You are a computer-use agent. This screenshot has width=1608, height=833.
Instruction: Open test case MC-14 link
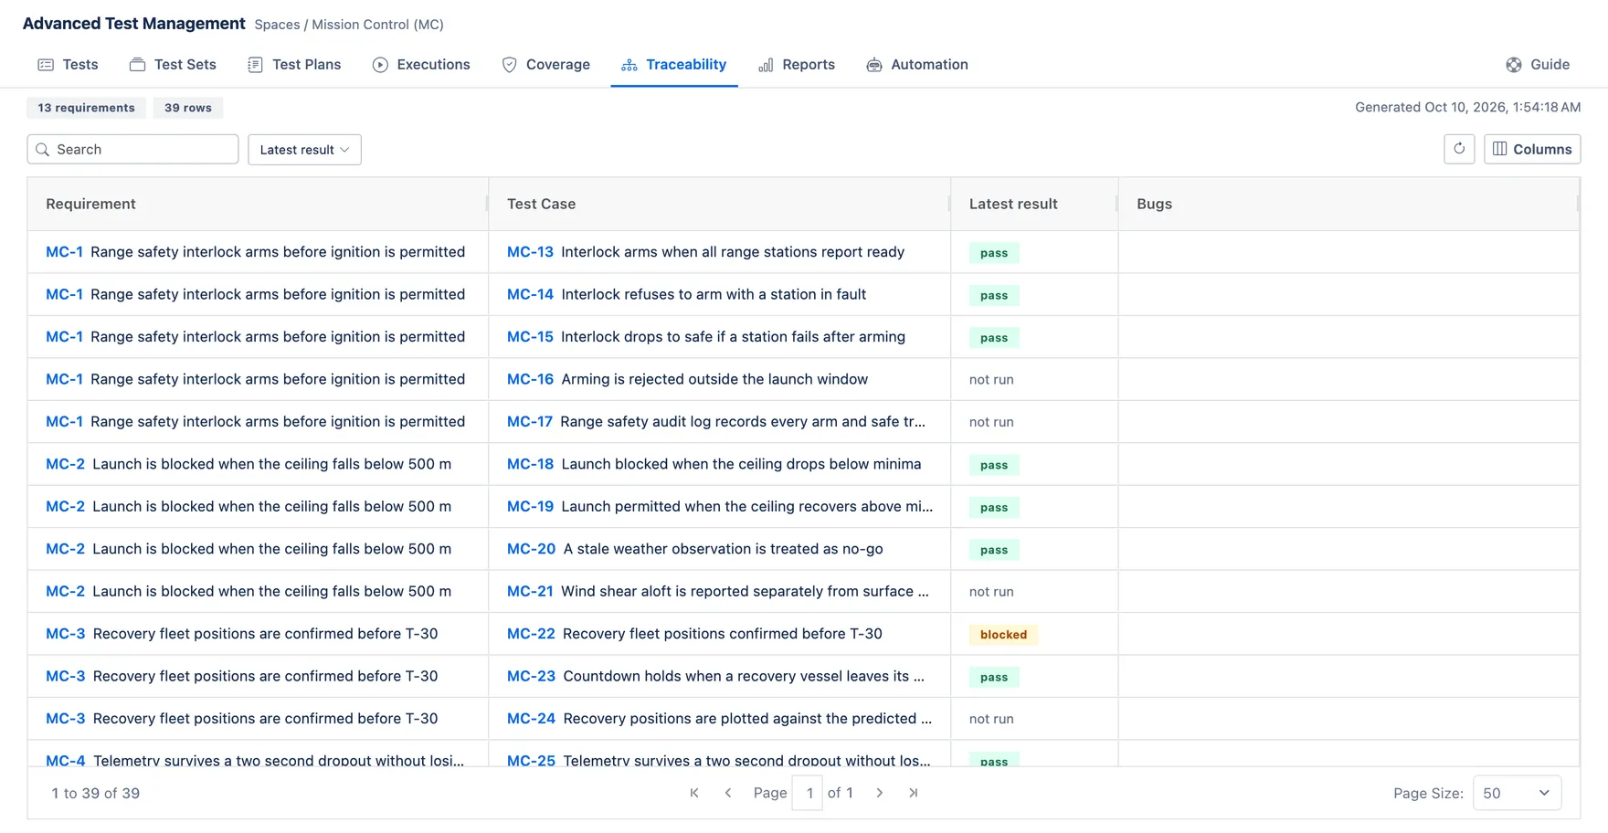coord(530,294)
